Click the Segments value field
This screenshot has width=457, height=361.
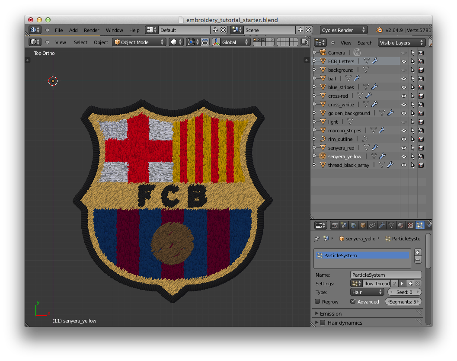click(x=403, y=302)
